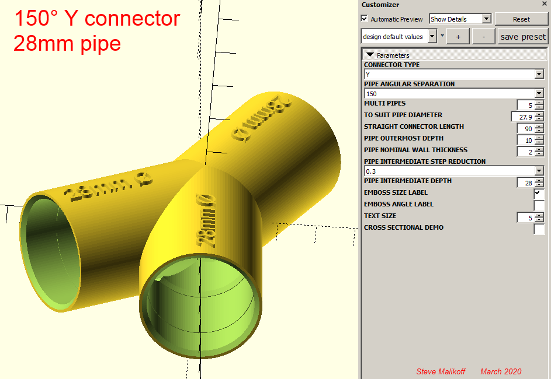Open the Show Details dropdown
Image resolution: width=551 pixels, height=379 pixels.
(x=486, y=19)
